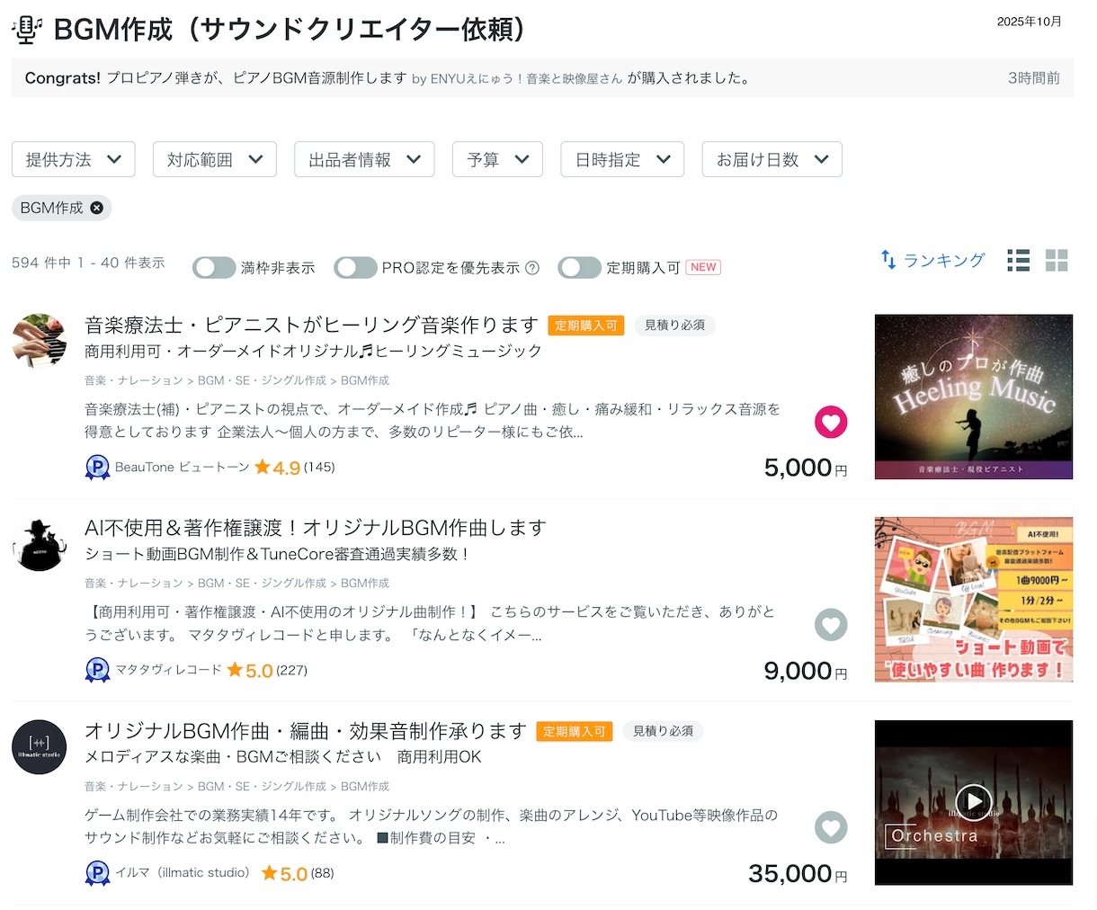Open BeauTone piano hands avatar
Viewport: 1097px width, 910px height.
tap(40, 342)
